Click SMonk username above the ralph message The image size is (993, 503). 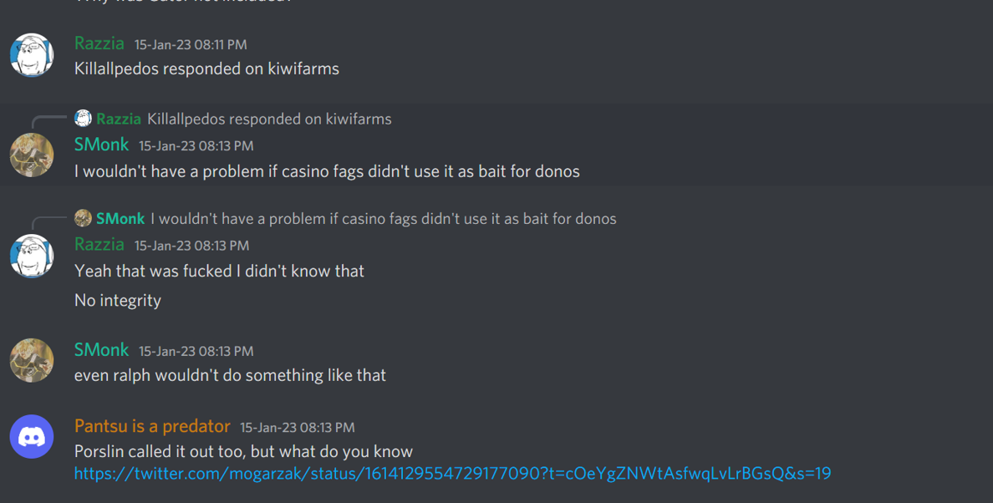click(x=101, y=349)
